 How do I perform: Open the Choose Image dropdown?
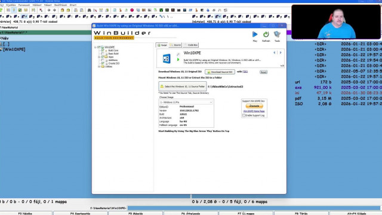coord(186,102)
